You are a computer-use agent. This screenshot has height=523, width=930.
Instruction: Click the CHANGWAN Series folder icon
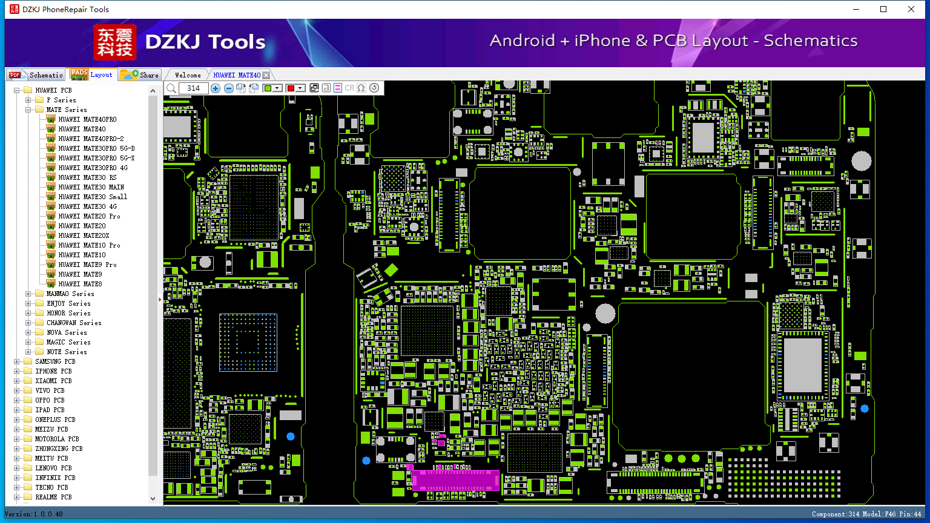[x=39, y=323]
